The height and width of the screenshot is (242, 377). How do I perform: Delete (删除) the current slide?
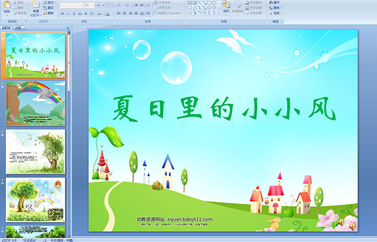pyautogui.click(x=48, y=13)
